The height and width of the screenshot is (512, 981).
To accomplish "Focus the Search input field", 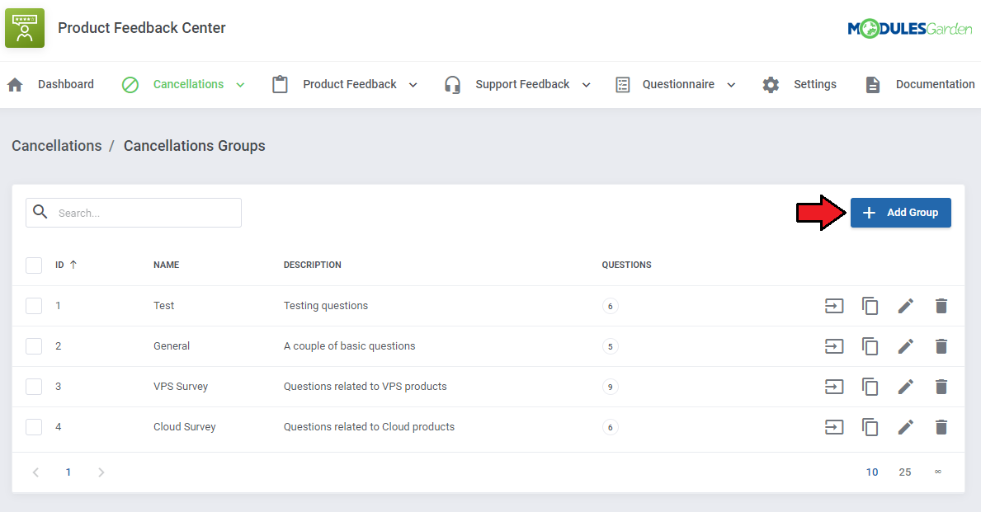I will tap(134, 213).
